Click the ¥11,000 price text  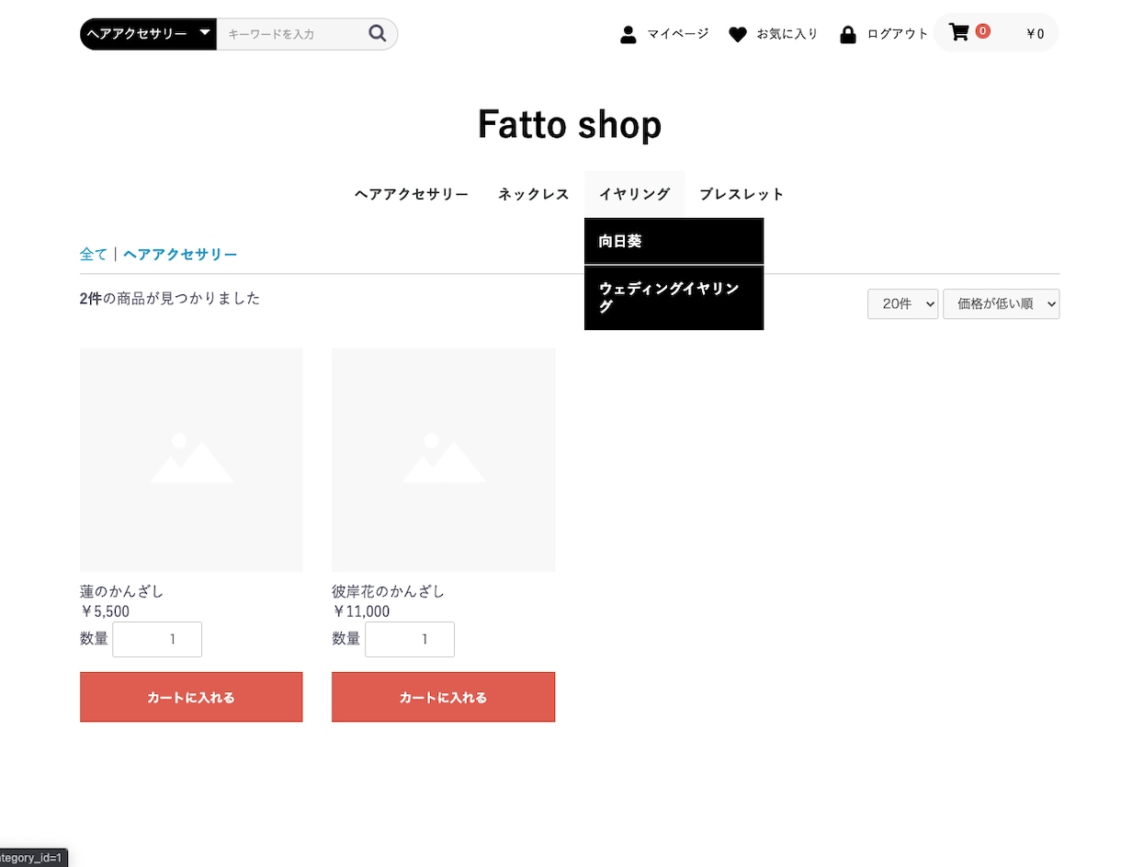tap(361, 611)
